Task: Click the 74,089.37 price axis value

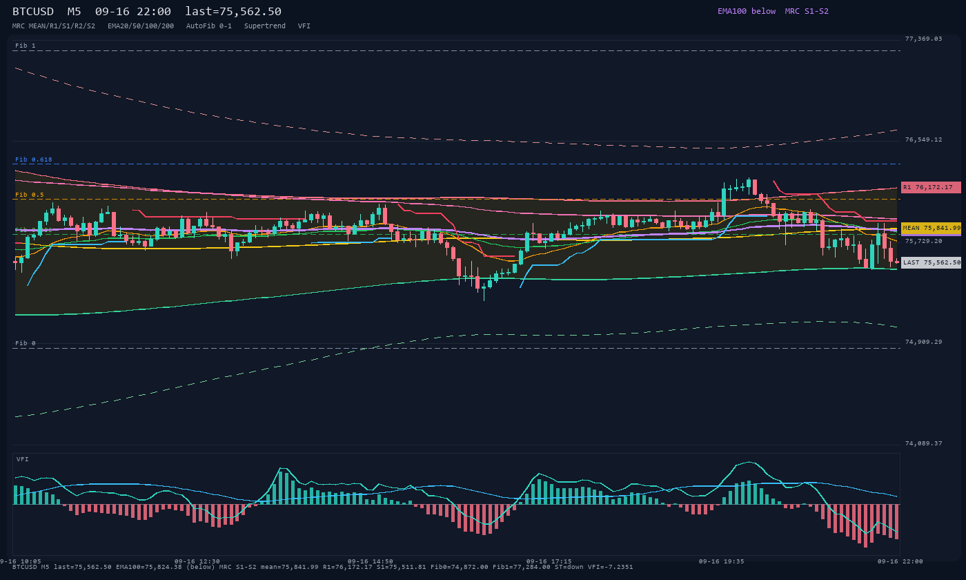Action: (x=923, y=443)
